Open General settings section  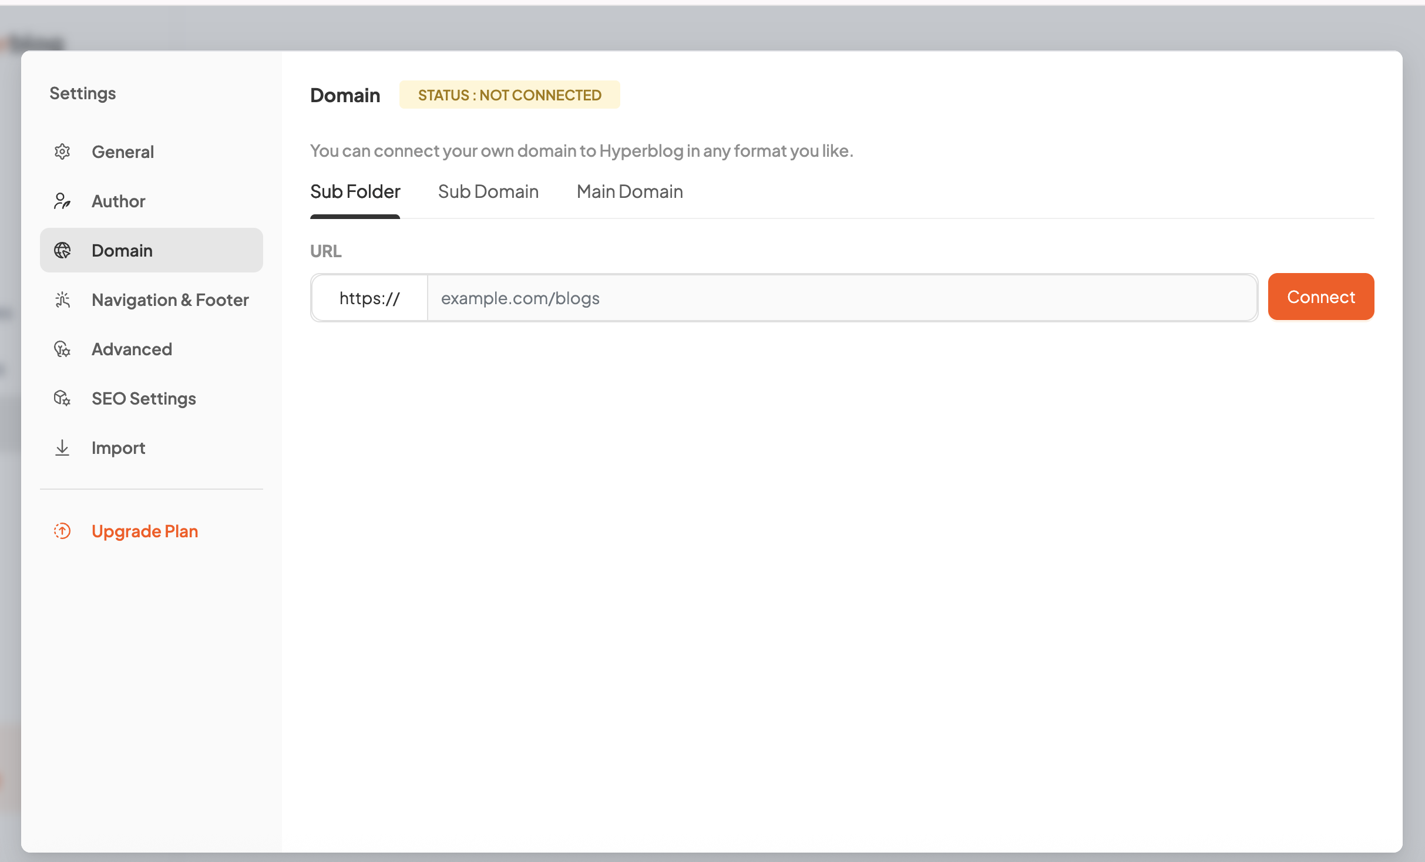tap(123, 152)
